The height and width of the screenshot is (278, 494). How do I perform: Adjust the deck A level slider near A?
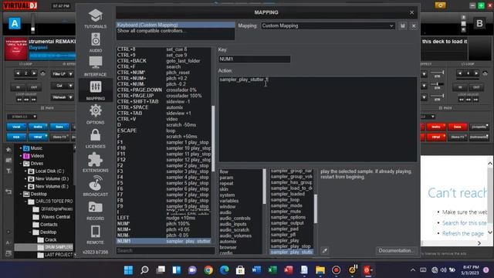click(x=32, y=24)
